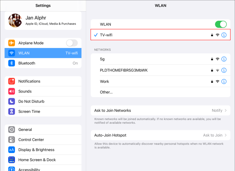Tap the Settings sidebar title
235x171 pixels.
(x=43, y=5)
